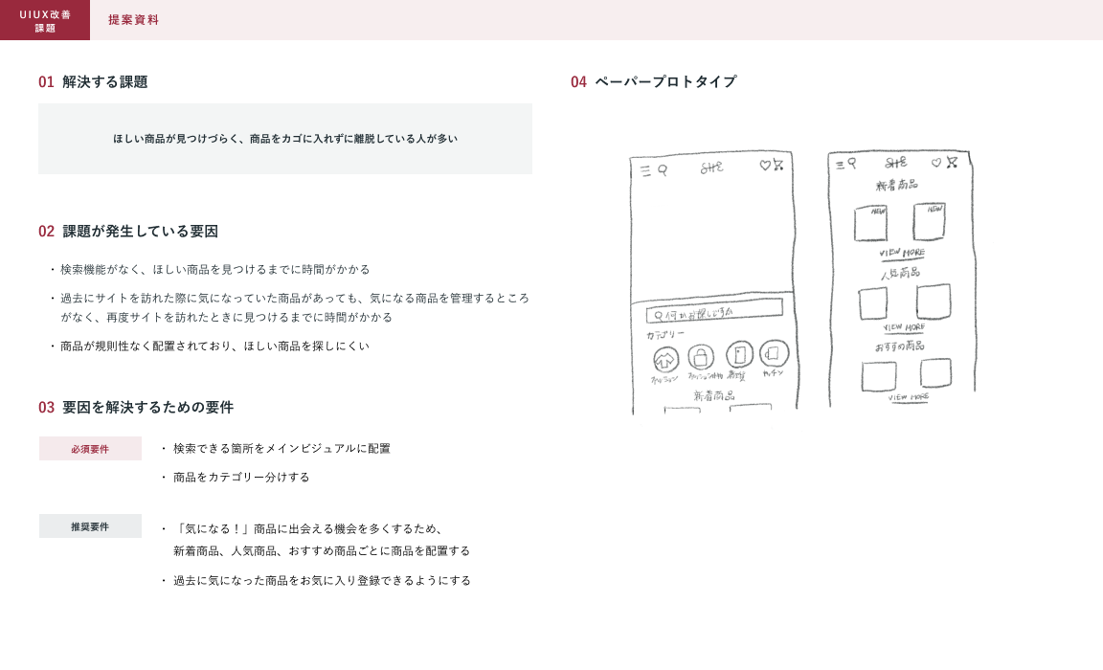Click the right おすすめ商品 product box
1103x670 pixels.
tap(935, 372)
